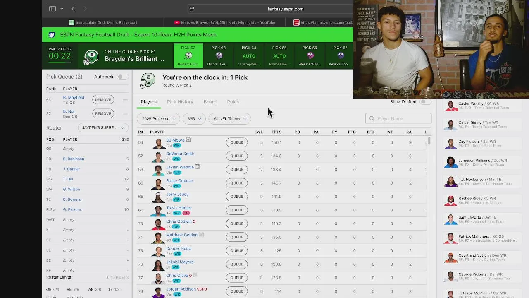Click DJ Moore's player headshot
Image resolution: width=529 pixels, height=298 pixels.
pos(158,143)
